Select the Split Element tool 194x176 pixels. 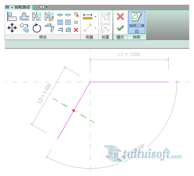60,15
